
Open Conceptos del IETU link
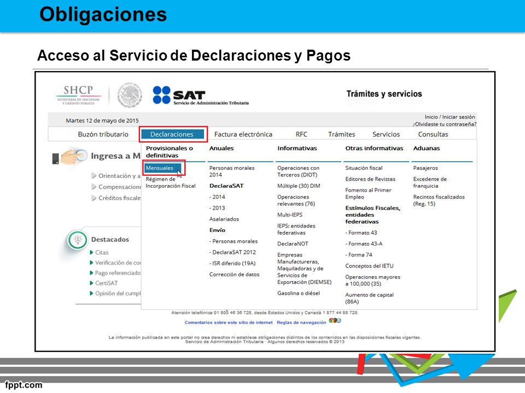click(x=369, y=266)
